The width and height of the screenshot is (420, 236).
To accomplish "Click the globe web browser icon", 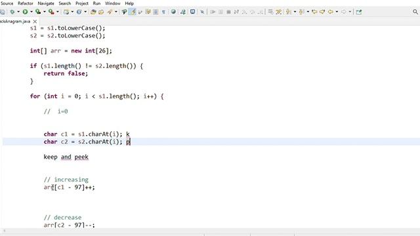I will click(x=173, y=12).
